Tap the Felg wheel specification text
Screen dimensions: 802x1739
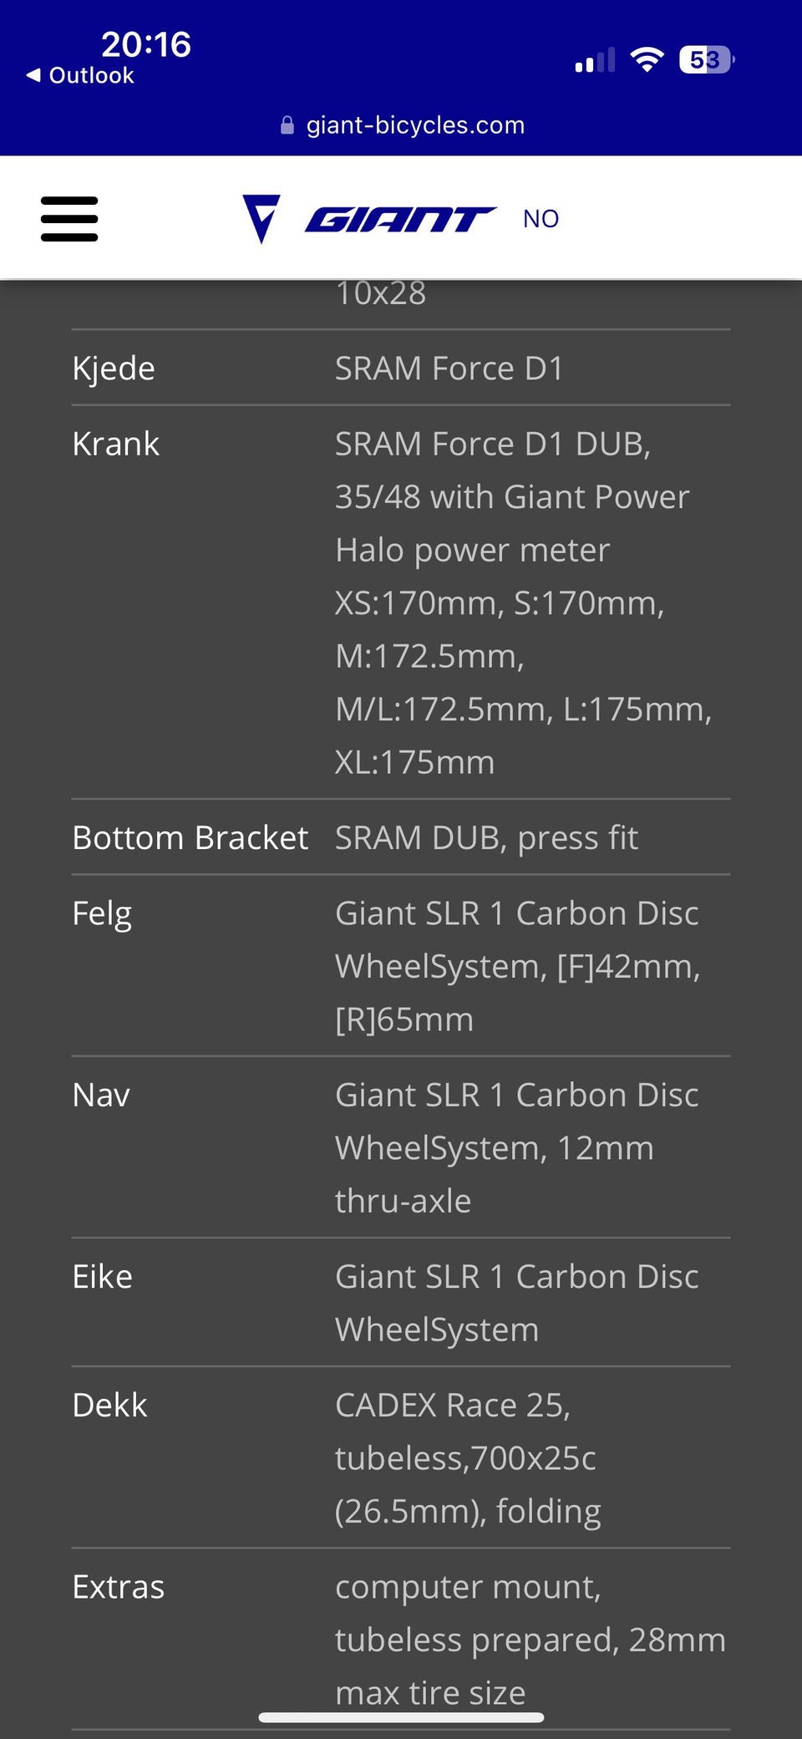click(517, 966)
